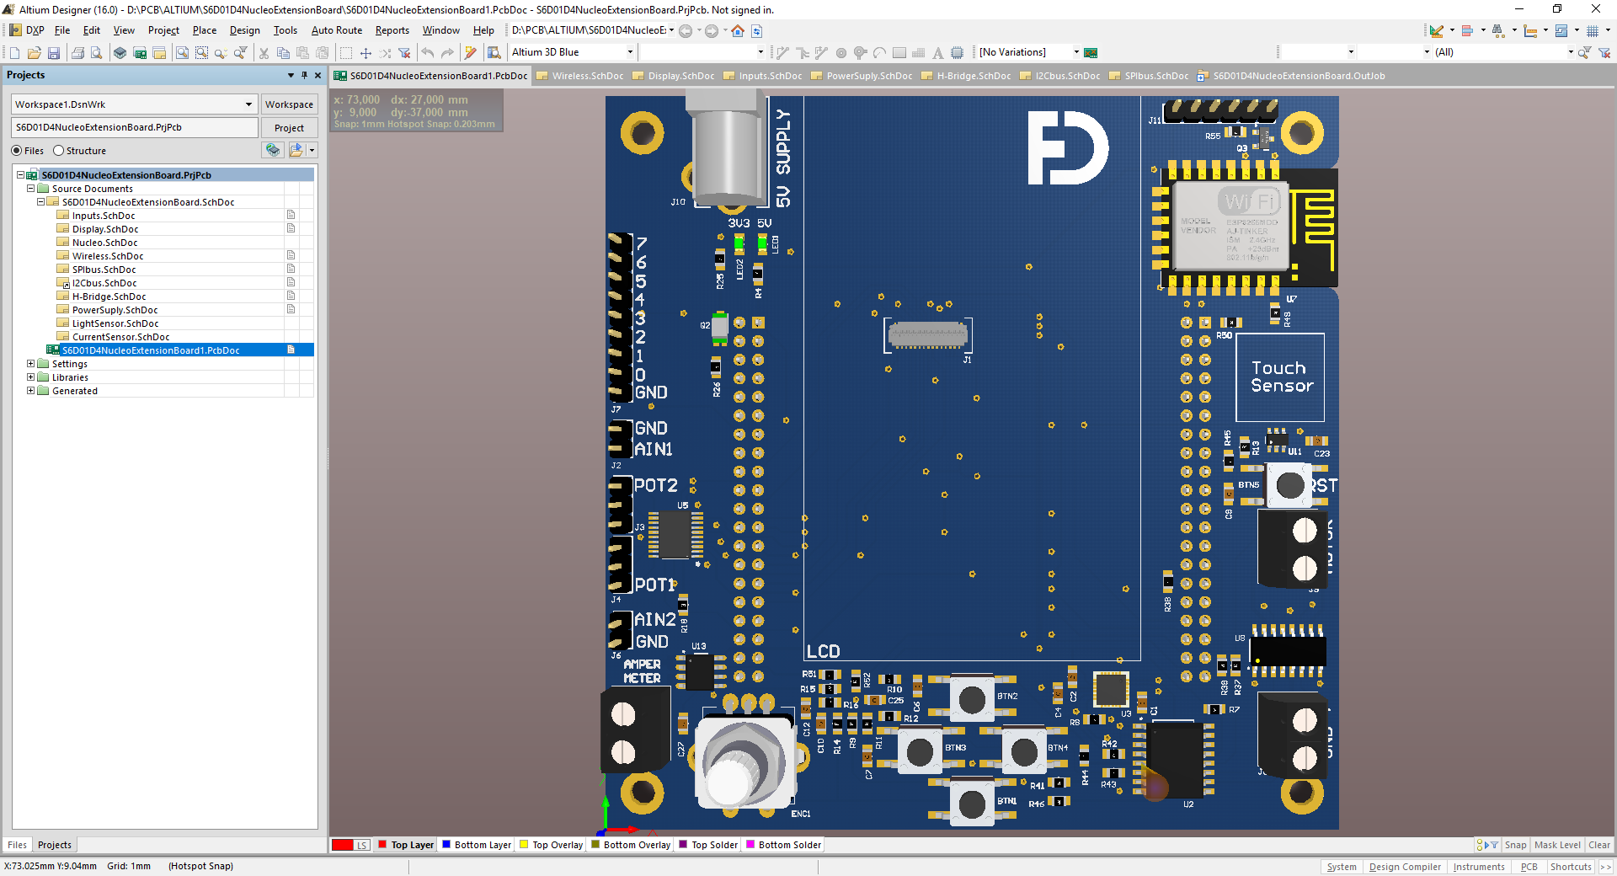The image size is (1617, 876).
Task: Open the Workspace1.DsnWrk dropdown
Action: pos(248,104)
